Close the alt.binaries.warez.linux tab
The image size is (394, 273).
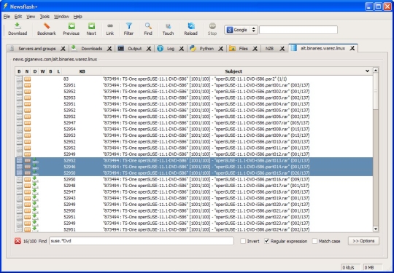[352, 48]
